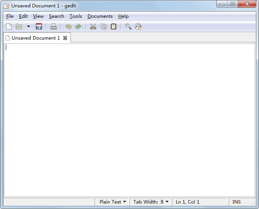Screen dimensions: 259x209
Task: Open the Search menu
Action: coord(56,16)
